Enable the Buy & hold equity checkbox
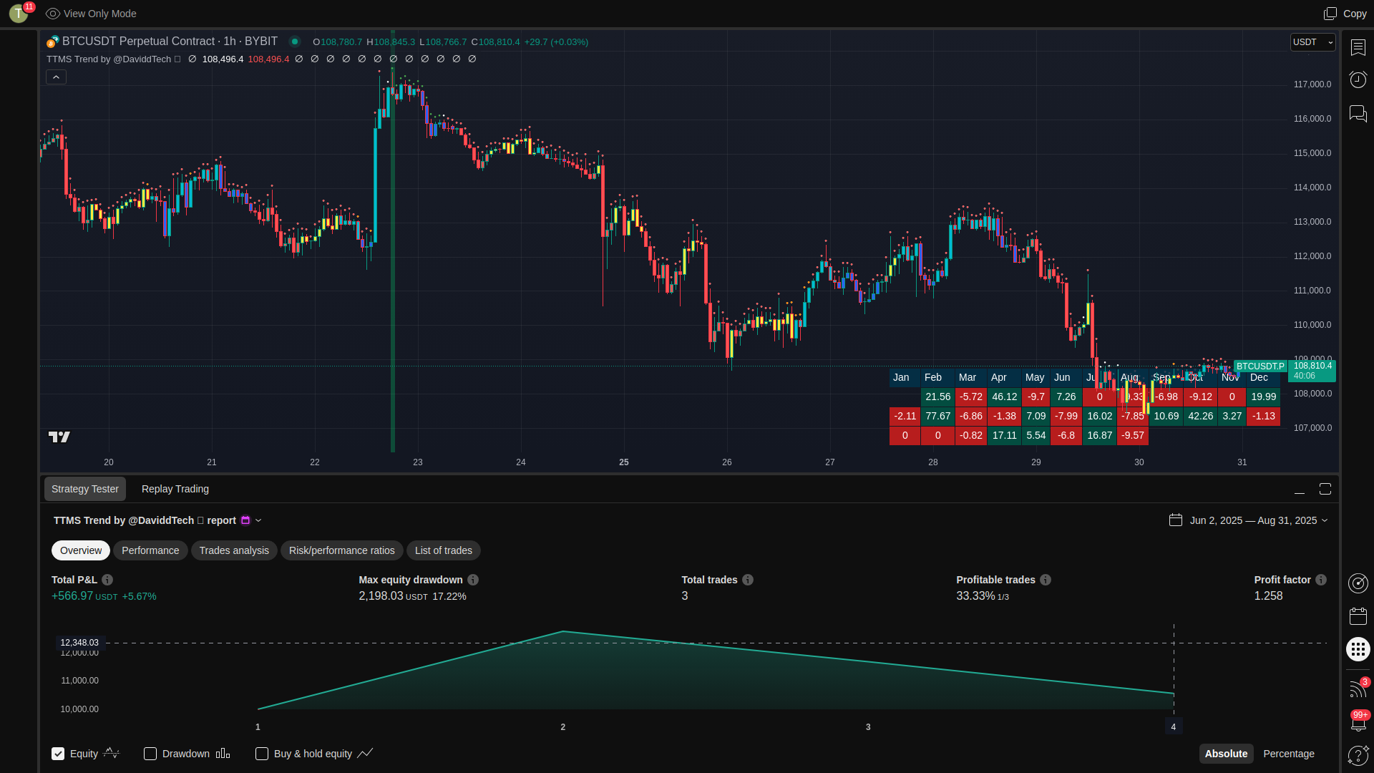 [262, 754]
